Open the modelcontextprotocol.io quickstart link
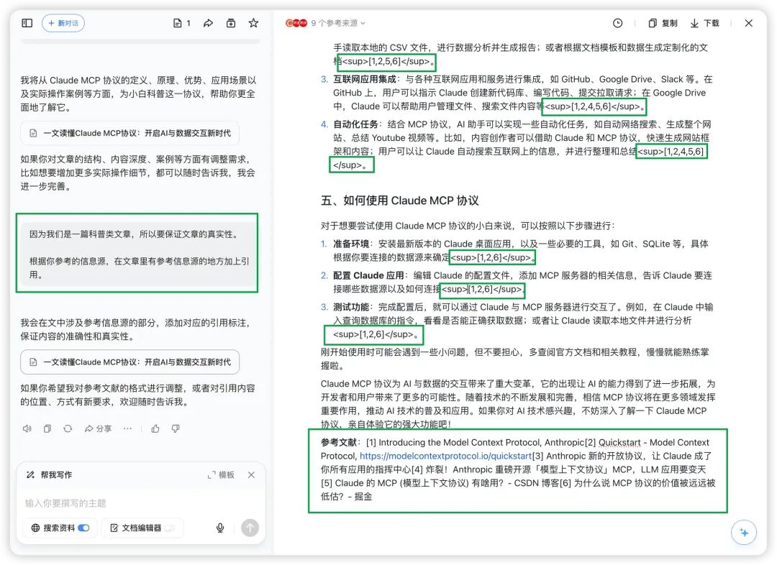The height and width of the screenshot is (565, 777). [x=445, y=456]
